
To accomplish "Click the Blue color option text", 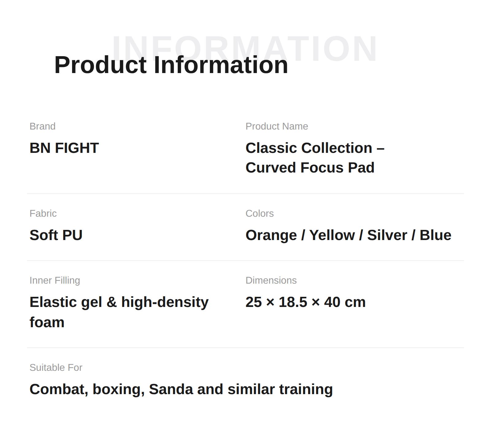I will pyautogui.click(x=435, y=235).
